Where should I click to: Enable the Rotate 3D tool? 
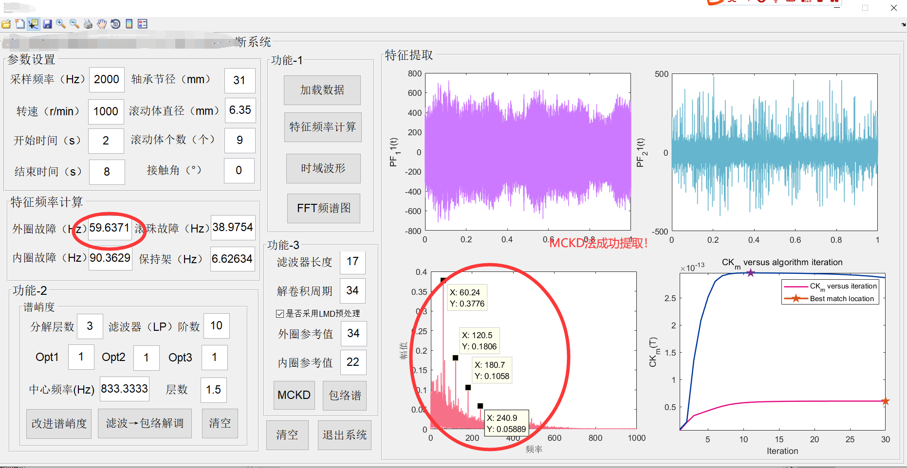(115, 24)
